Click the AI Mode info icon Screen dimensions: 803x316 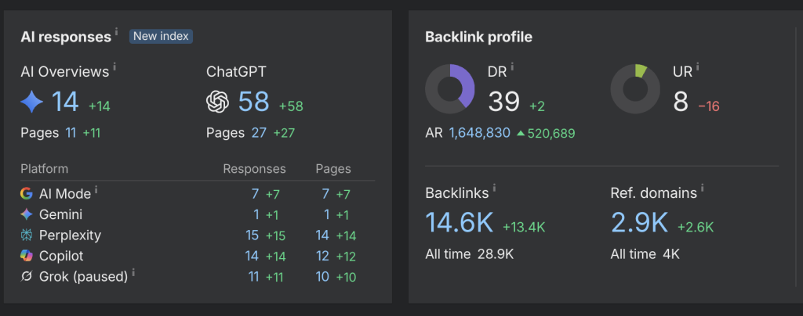(96, 190)
